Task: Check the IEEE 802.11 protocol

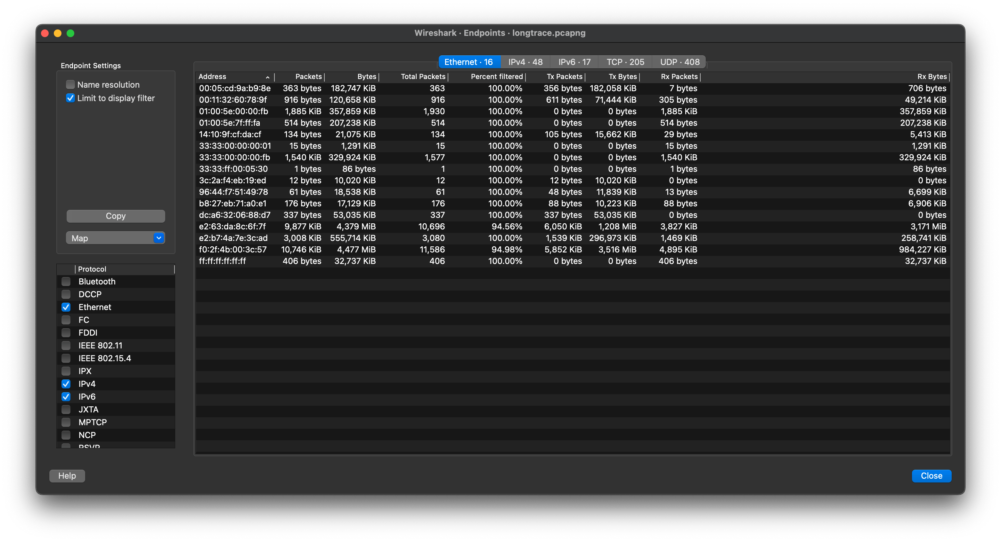Action: pos(66,345)
